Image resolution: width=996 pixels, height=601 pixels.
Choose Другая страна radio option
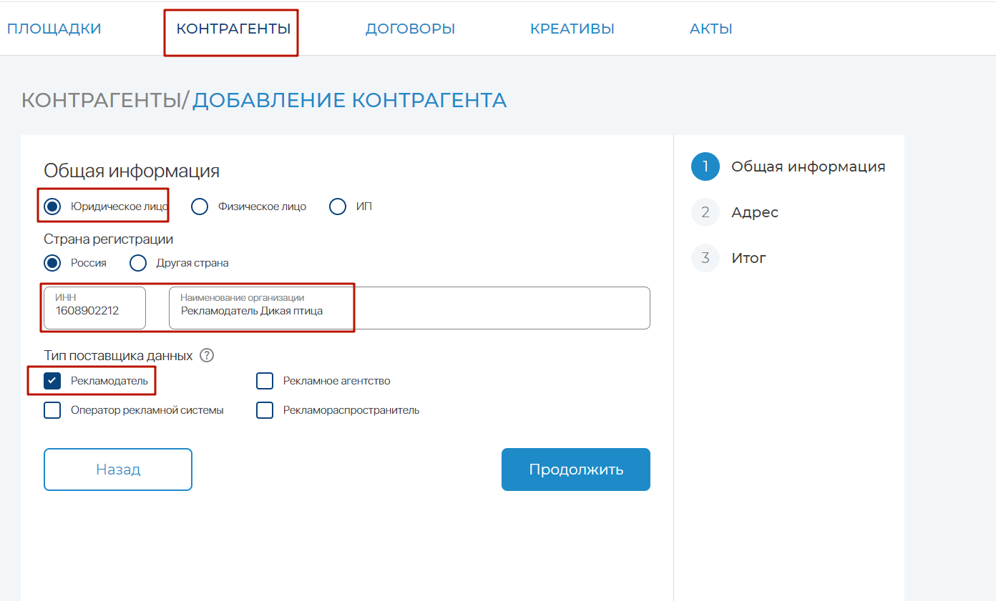(x=138, y=263)
